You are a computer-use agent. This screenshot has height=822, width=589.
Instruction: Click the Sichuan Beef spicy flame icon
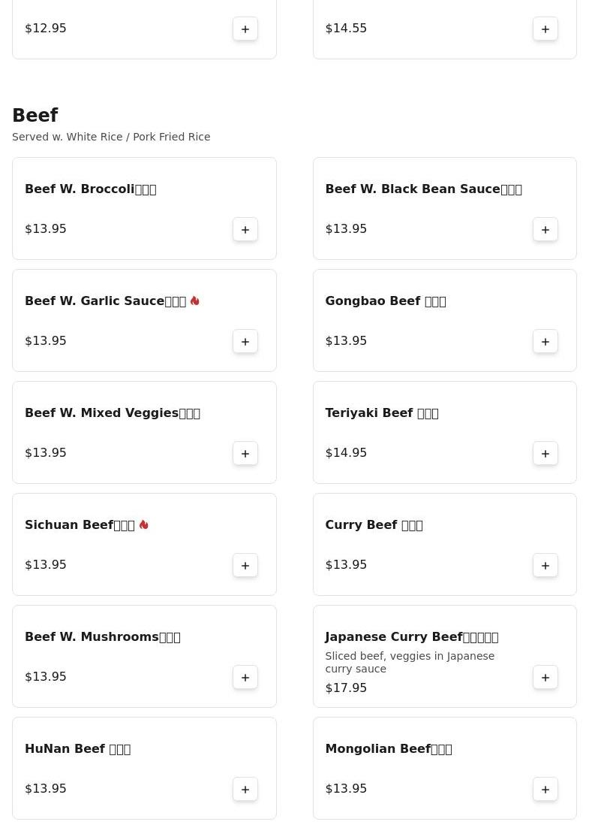tap(143, 525)
